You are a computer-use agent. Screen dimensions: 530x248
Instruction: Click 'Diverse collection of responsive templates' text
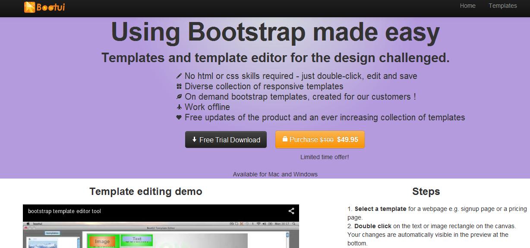(x=264, y=86)
